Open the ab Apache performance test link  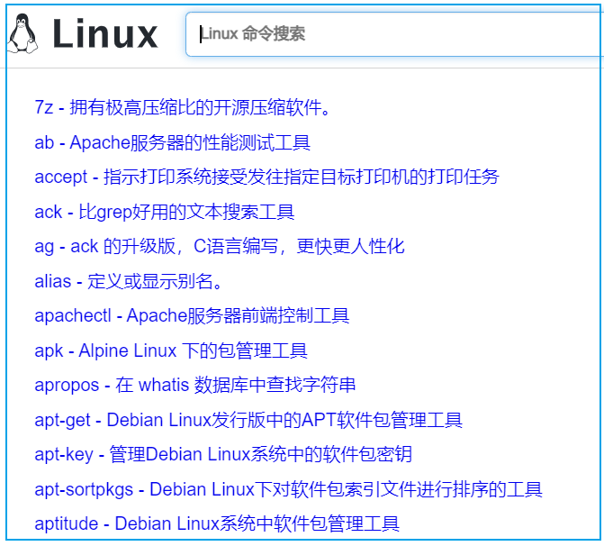click(x=173, y=142)
